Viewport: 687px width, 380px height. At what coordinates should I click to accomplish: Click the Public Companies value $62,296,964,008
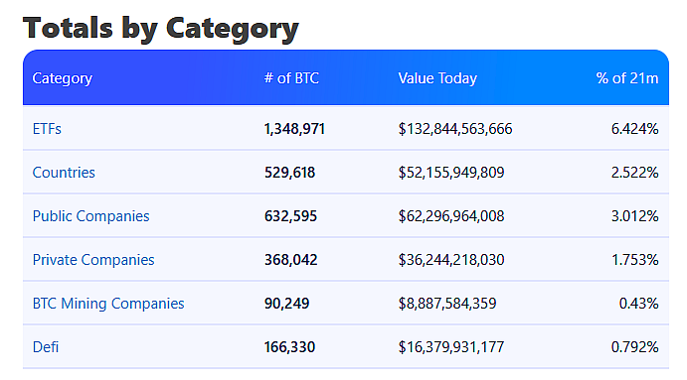[450, 216]
